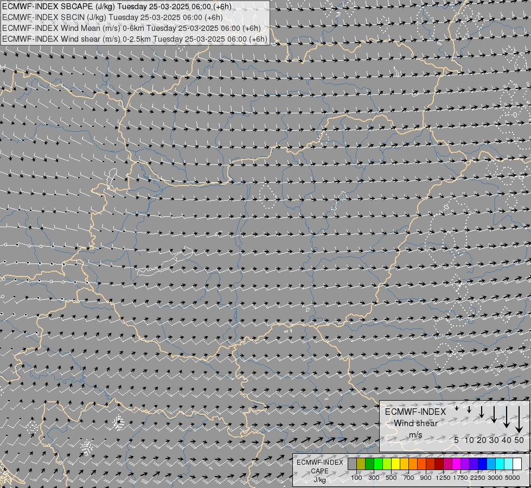Click the '300' CAPE scale label
This screenshot has height=488, width=531.
(374, 478)
